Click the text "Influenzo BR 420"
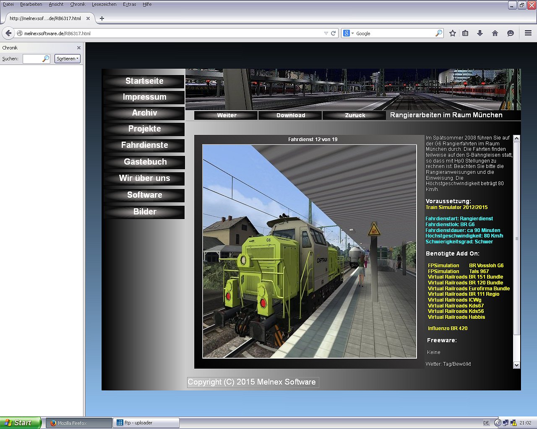This screenshot has height=429, width=537. point(448,328)
